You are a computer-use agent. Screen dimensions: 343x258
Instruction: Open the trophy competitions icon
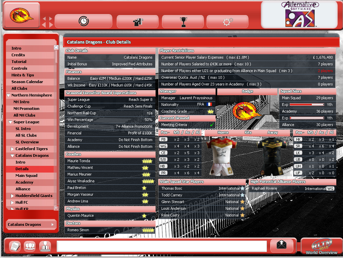(x=183, y=21)
